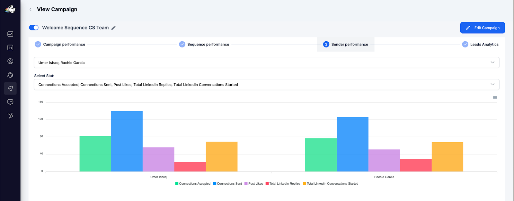514x201 pixels.
Task: Open the campaigns paper plane icon
Action: pyautogui.click(x=10, y=88)
